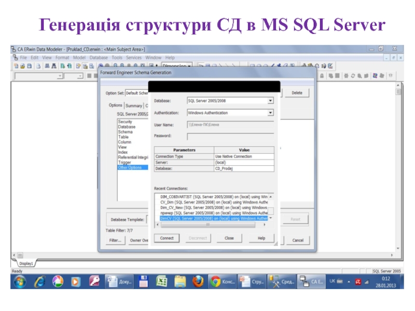Open Help for the connection dialog
This screenshot has height=311, width=415.
260,238
